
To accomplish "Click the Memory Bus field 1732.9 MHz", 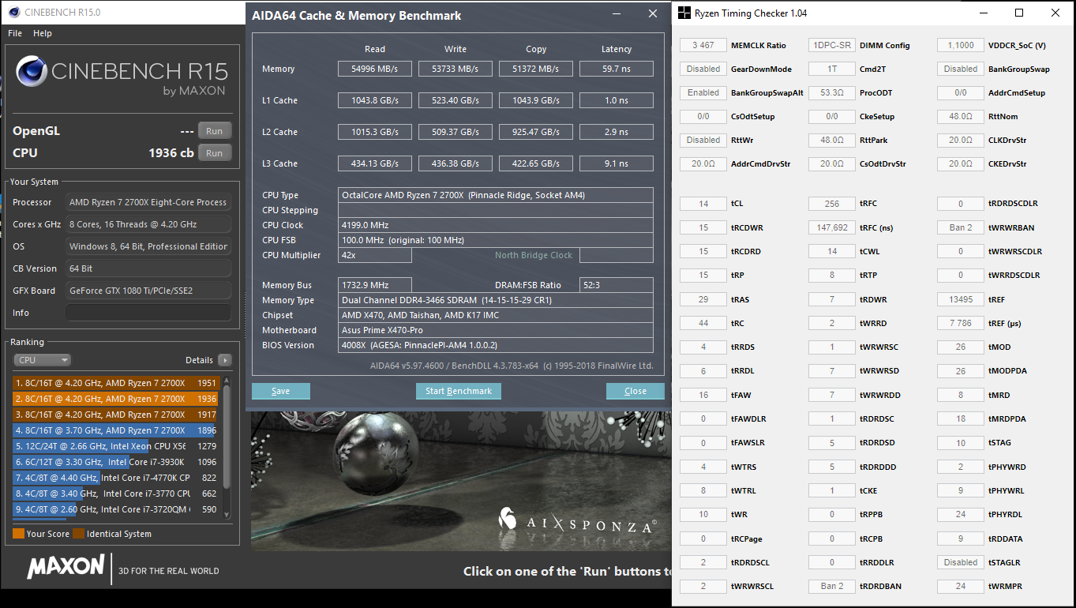I will [x=375, y=285].
